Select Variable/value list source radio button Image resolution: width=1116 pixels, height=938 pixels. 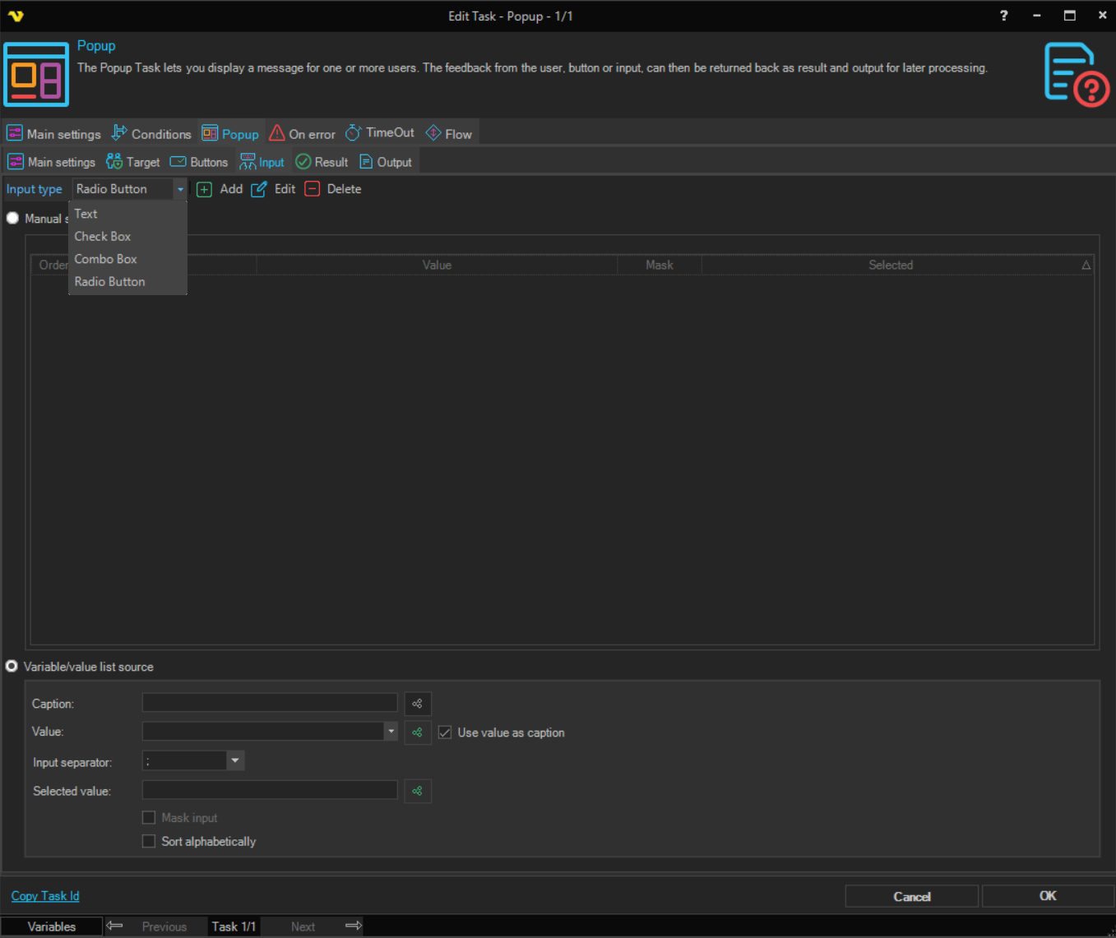tap(12, 667)
